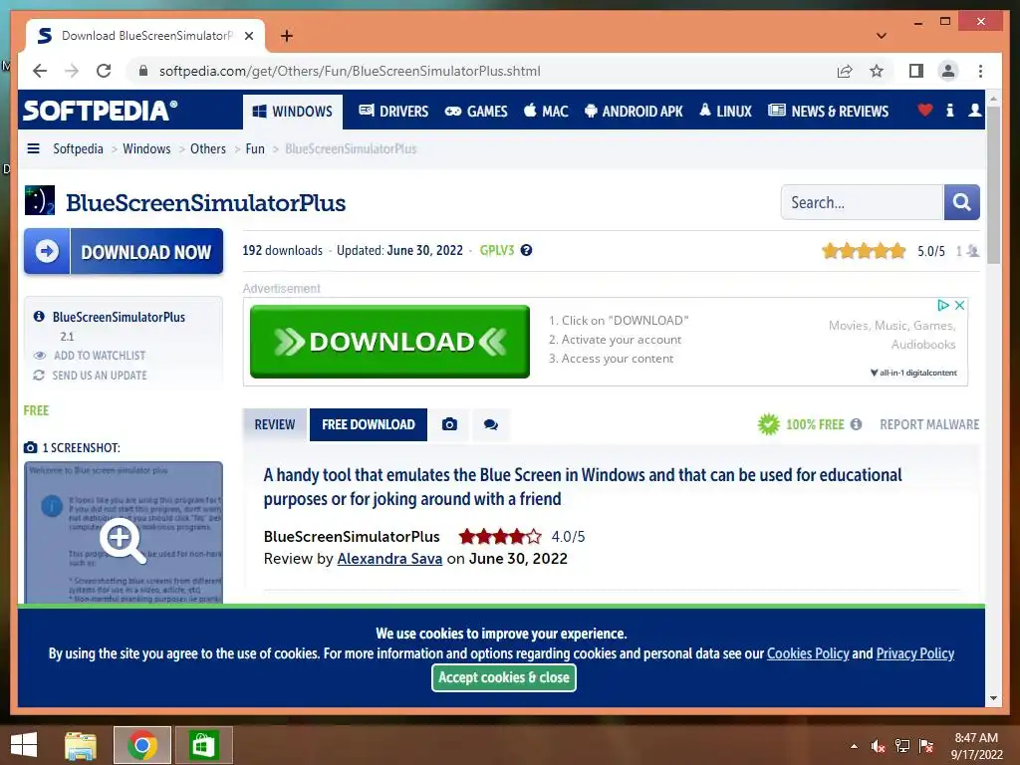Click the GPLV3 license link
1020x765 pixels.
click(497, 250)
